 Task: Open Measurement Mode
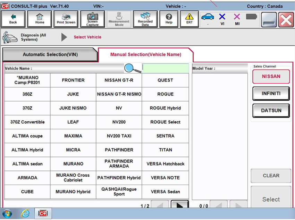coord(119,19)
